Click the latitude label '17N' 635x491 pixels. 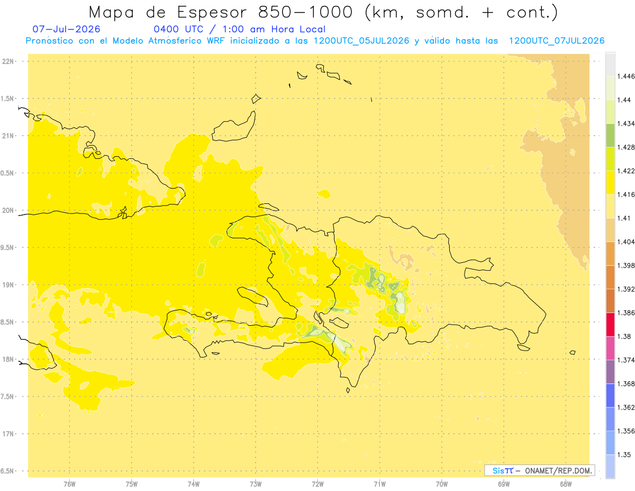7,434
